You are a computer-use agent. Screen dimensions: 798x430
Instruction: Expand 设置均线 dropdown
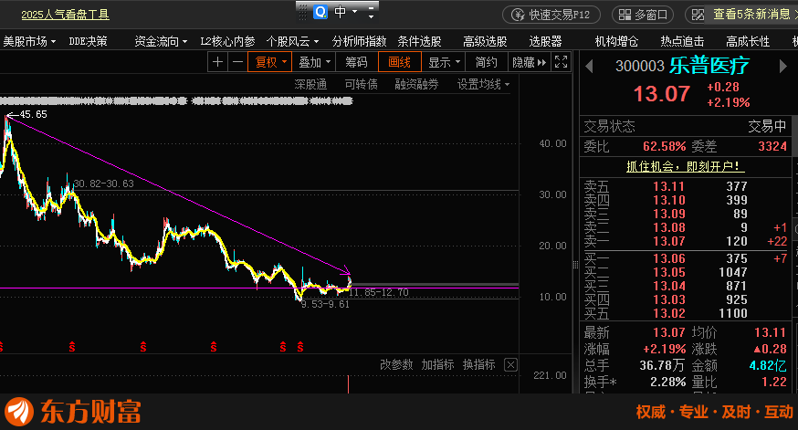(482, 84)
